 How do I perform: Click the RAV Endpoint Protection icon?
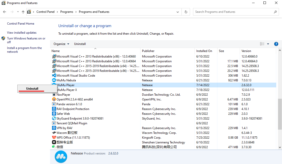click(54, 109)
